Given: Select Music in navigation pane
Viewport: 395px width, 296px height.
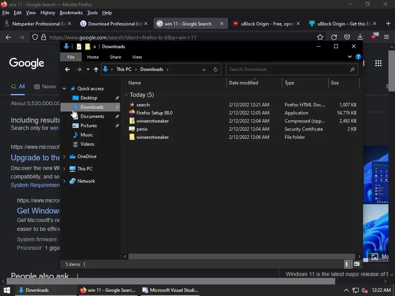Looking at the screenshot, I should click(x=87, y=135).
